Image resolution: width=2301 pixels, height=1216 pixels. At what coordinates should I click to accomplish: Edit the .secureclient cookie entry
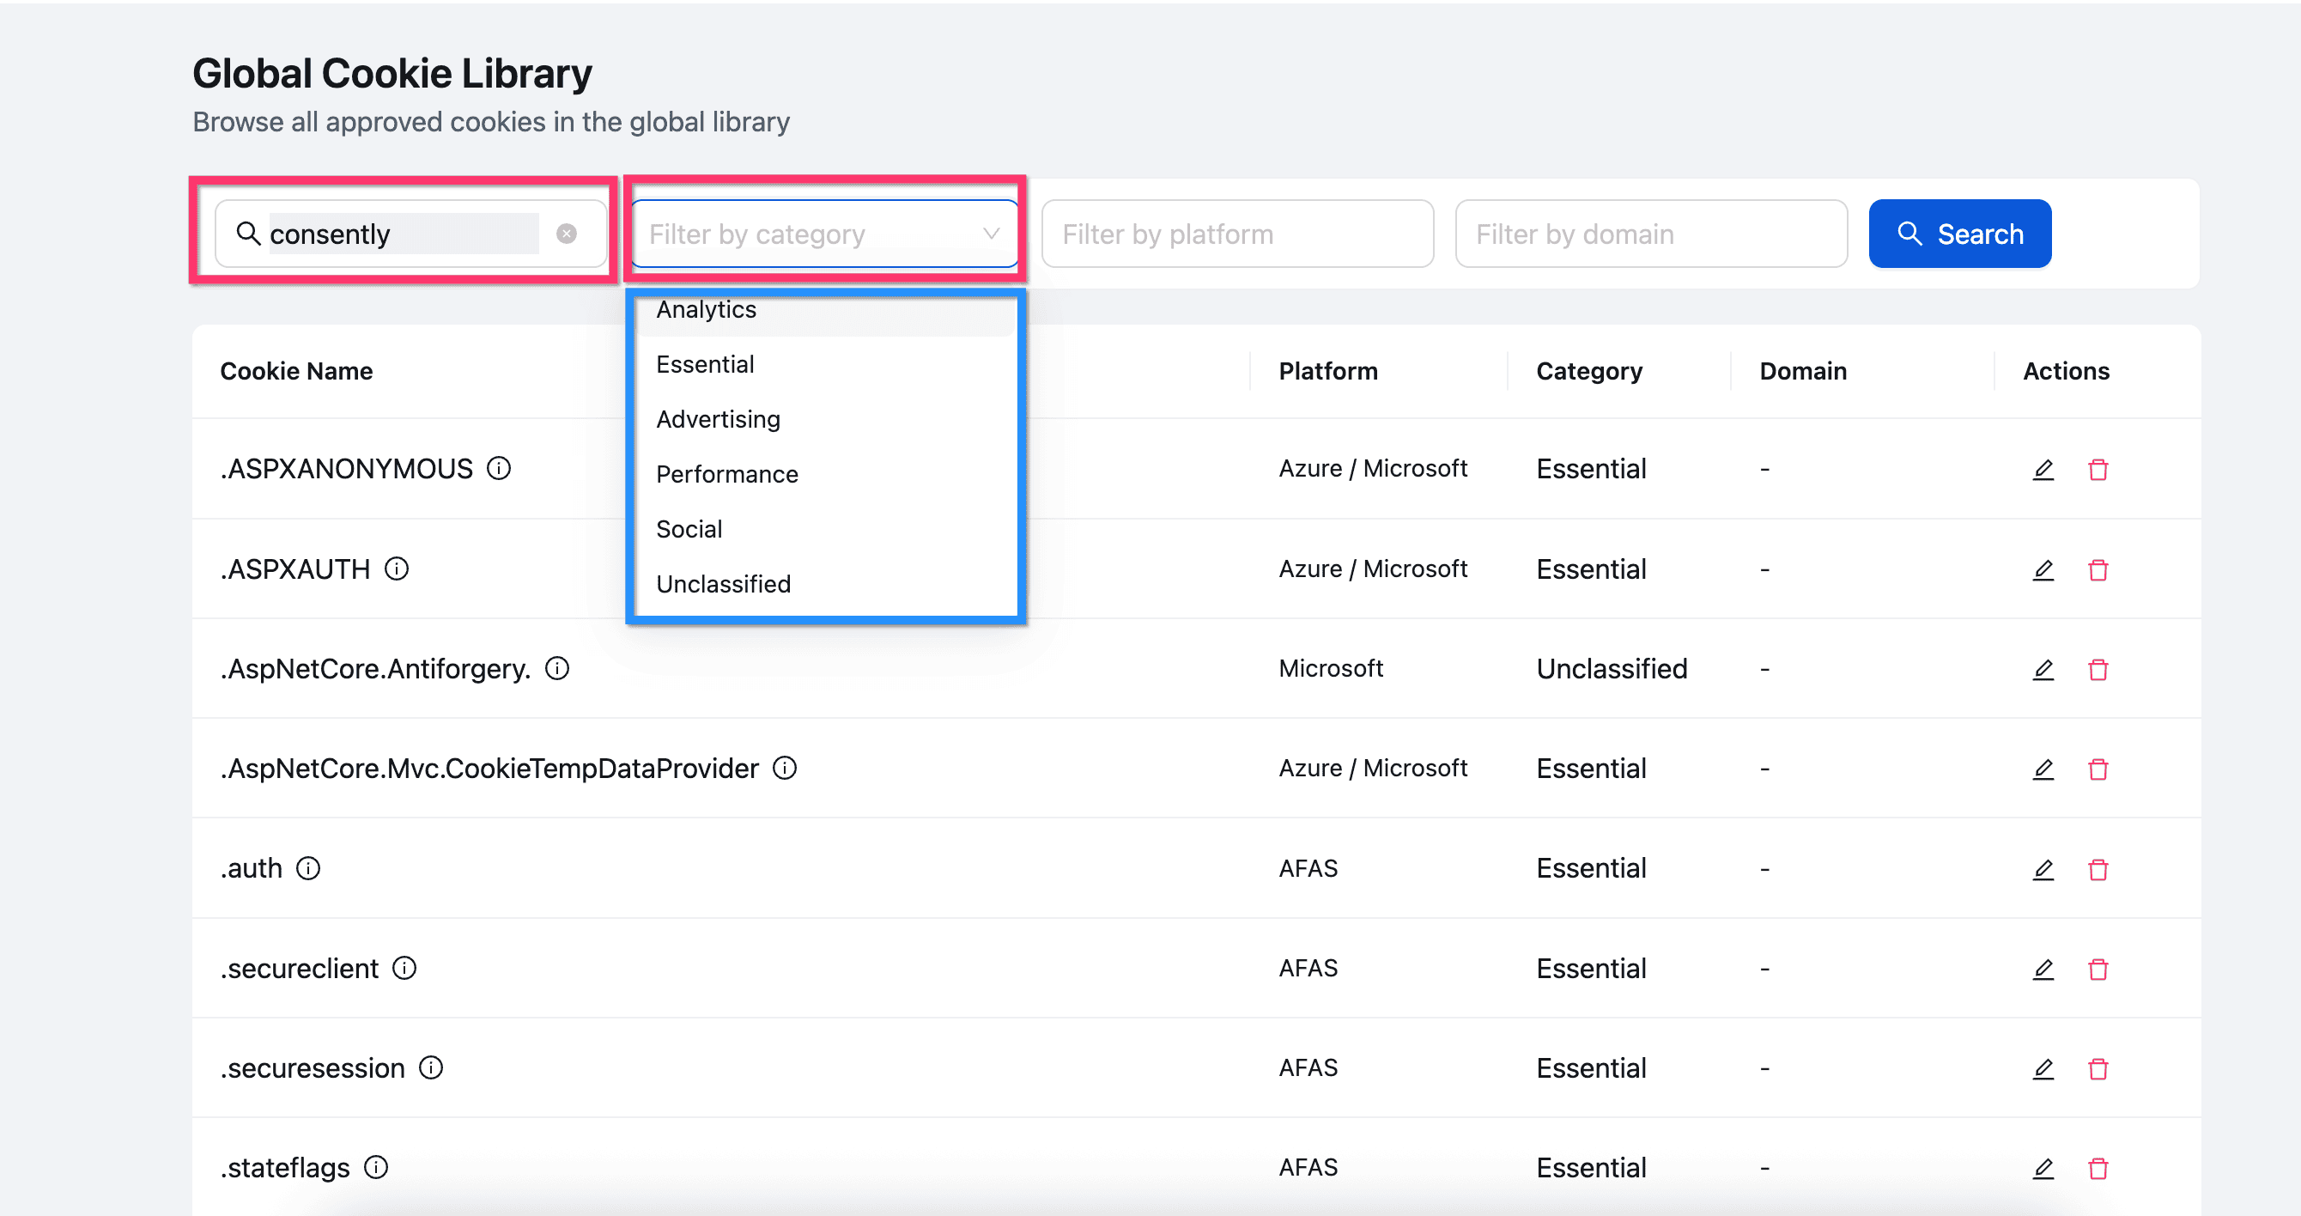coord(2043,969)
